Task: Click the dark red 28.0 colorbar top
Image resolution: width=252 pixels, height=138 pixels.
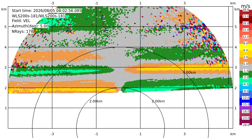Action: (x=246, y=10)
